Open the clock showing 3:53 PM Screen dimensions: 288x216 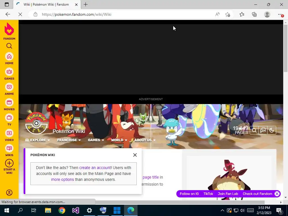264,210
